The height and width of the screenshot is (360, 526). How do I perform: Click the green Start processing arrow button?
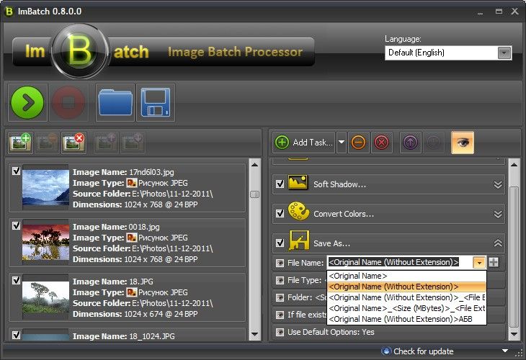27,102
